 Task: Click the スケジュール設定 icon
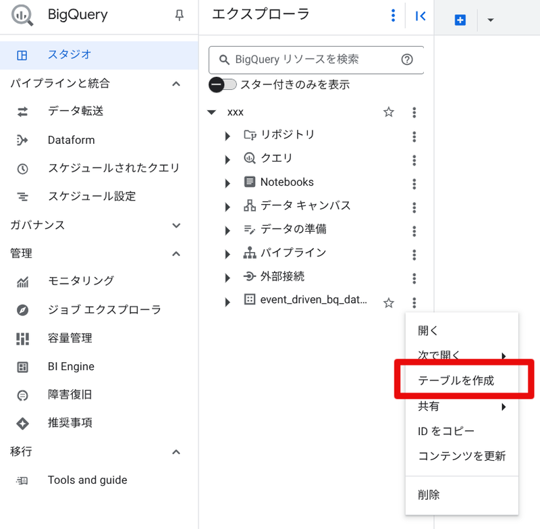pos(23,197)
